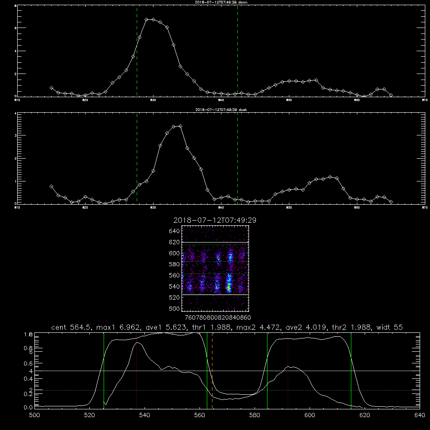Image resolution: width=430 pixels, height=430 pixels.
Task: Click the upper white horizontal line across the spectrogram
Action: point(215,243)
